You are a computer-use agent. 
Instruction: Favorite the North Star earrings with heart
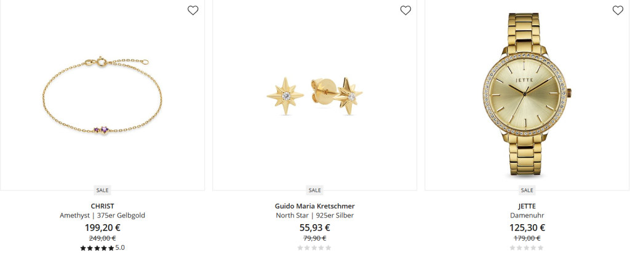(x=405, y=10)
